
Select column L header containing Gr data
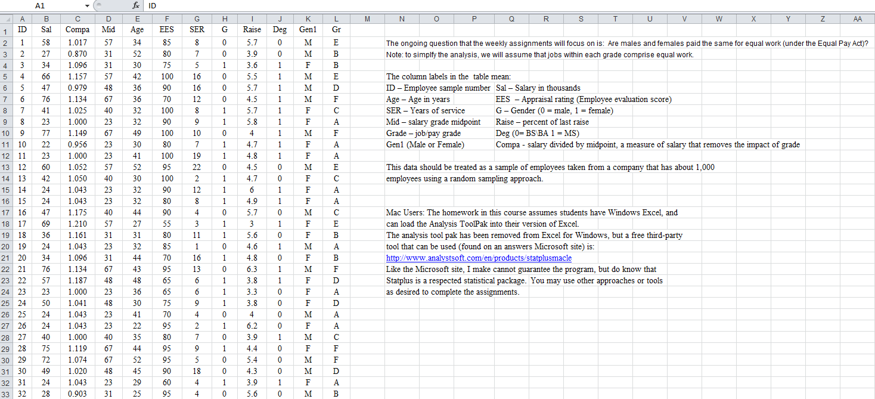click(x=336, y=18)
